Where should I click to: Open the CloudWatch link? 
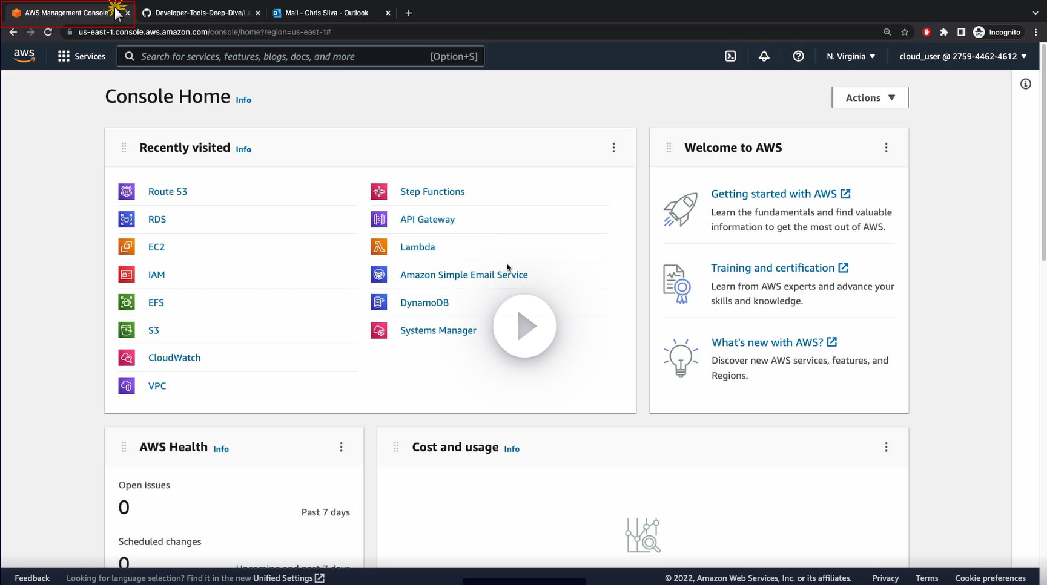coord(174,358)
